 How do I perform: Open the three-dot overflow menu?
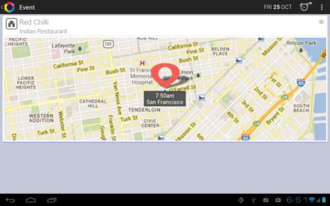pyautogui.click(x=322, y=7)
